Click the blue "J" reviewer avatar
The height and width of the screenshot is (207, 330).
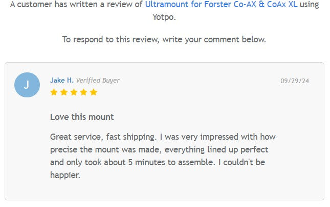coord(27,85)
